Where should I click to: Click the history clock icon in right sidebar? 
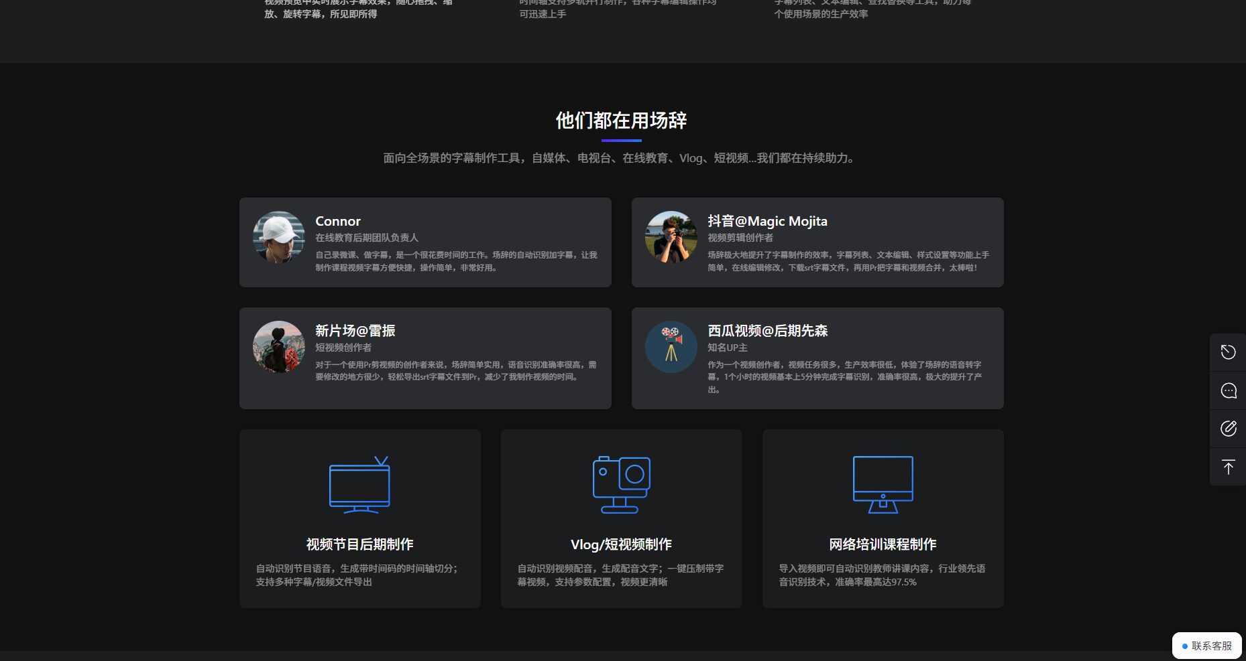pyautogui.click(x=1228, y=352)
